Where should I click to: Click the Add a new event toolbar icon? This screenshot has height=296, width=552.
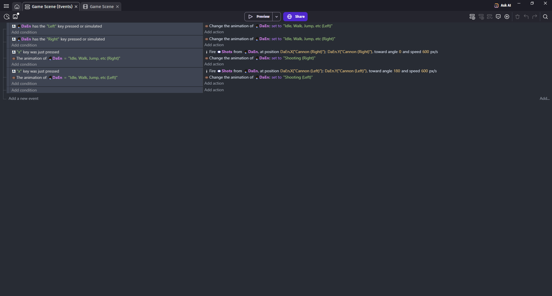coord(472,17)
